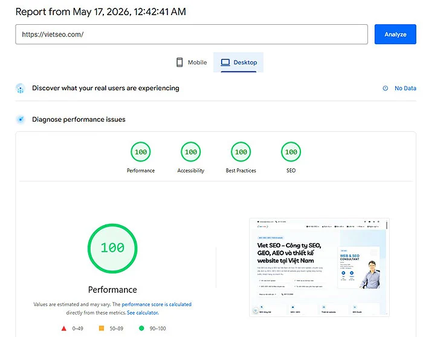Screen dimensions: 423x337
Task: Click the Diagnose performance issues heading
Action: pyautogui.click(x=79, y=119)
